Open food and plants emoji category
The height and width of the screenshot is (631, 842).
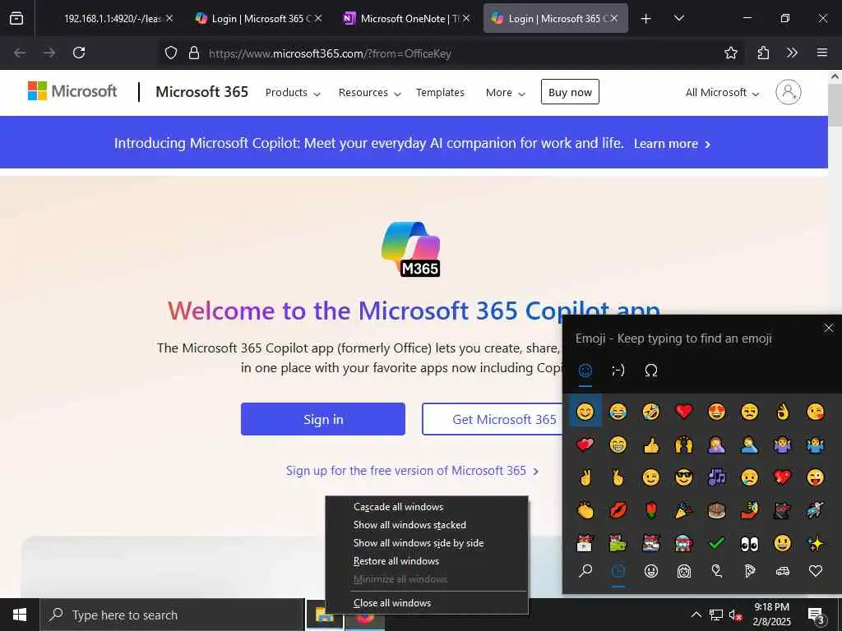(750, 571)
